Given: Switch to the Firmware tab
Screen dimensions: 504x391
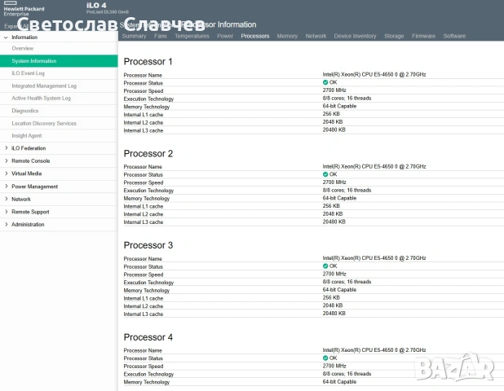Looking at the screenshot, I should (423, 36).
